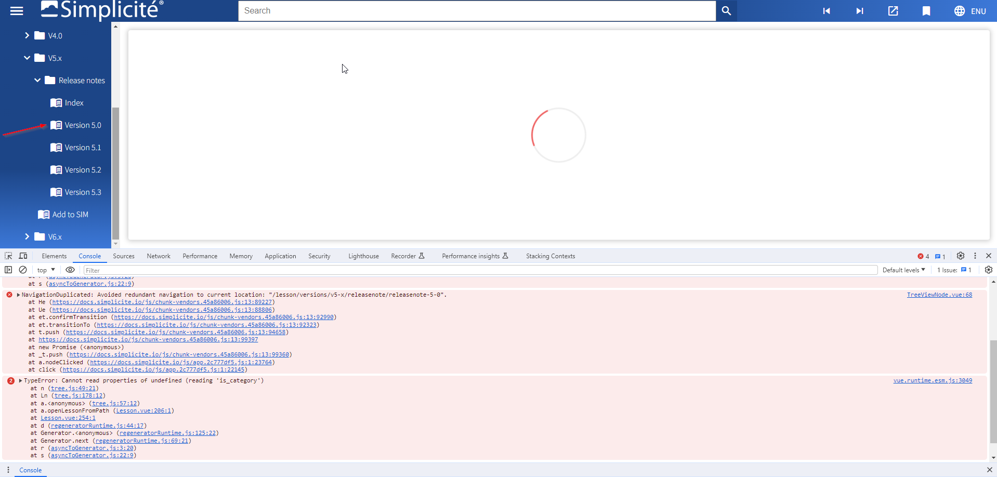Go to previous lesson
Viewport: 997px width, 477px height.
click(827, 11)
